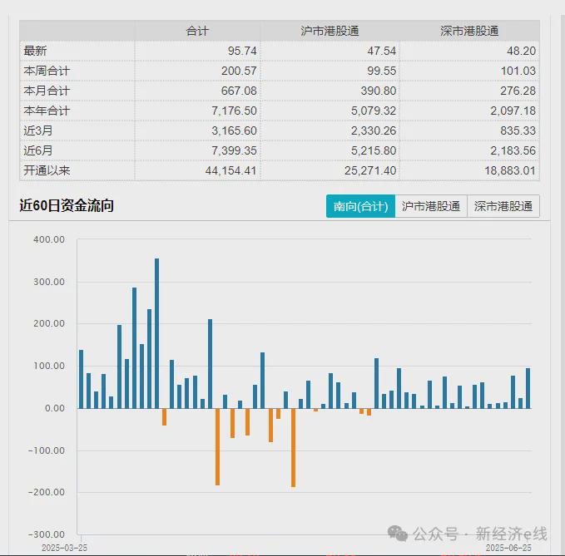565x556 pixels.
Task: Click the value 7,399.35 in the table
Action: [234, 150]
